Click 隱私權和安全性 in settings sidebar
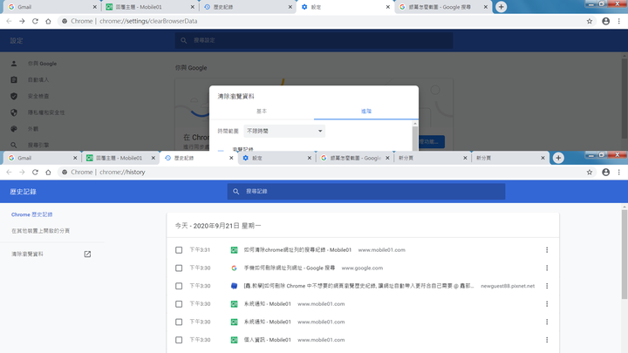628x353 pixels. pos(46,112)
